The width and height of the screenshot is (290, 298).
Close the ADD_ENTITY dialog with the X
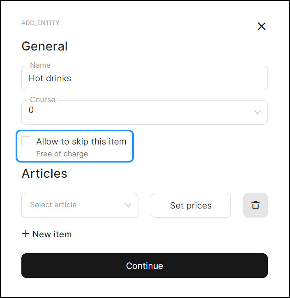[262, 26]
